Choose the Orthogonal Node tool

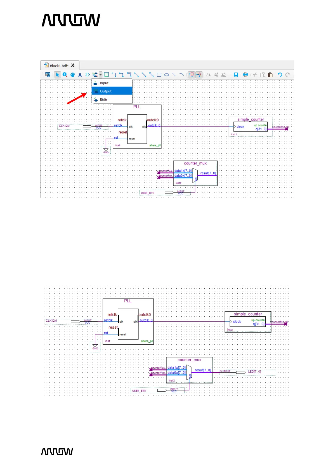[x=114, y=75]
